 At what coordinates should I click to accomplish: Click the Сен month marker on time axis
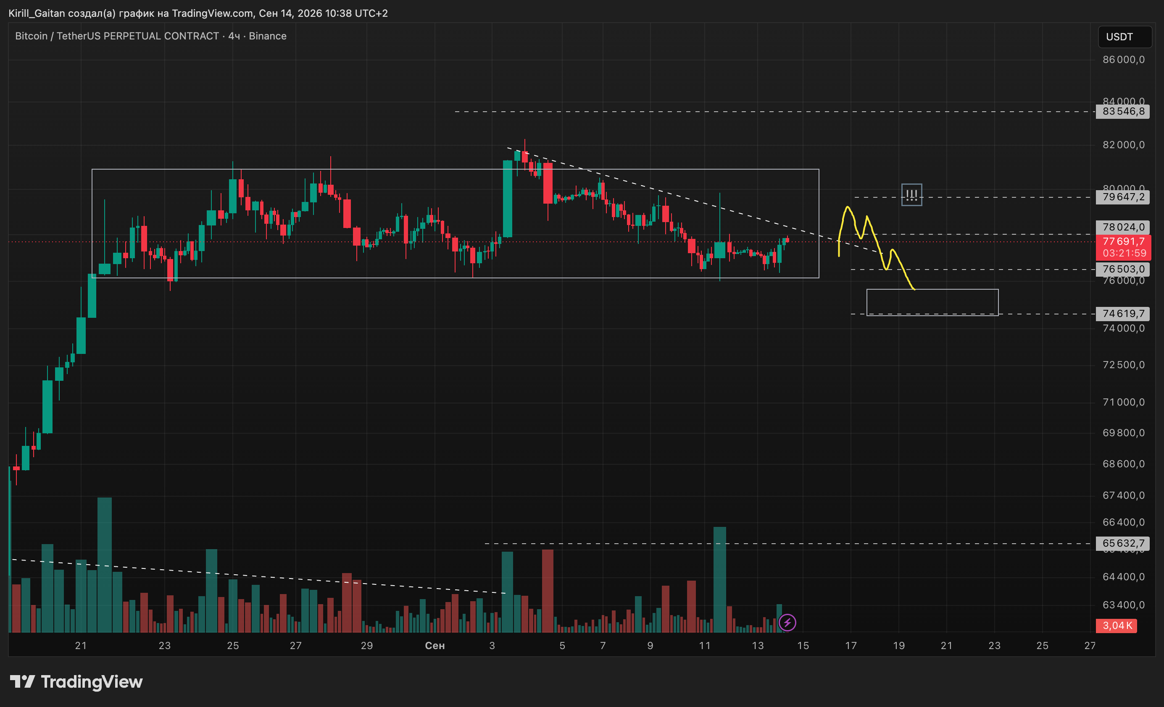[435, 645]
